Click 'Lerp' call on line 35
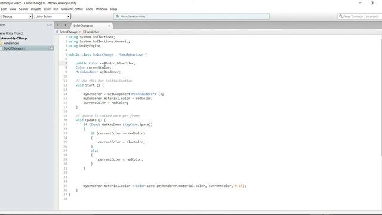382x215 pixels. (150, 186)
